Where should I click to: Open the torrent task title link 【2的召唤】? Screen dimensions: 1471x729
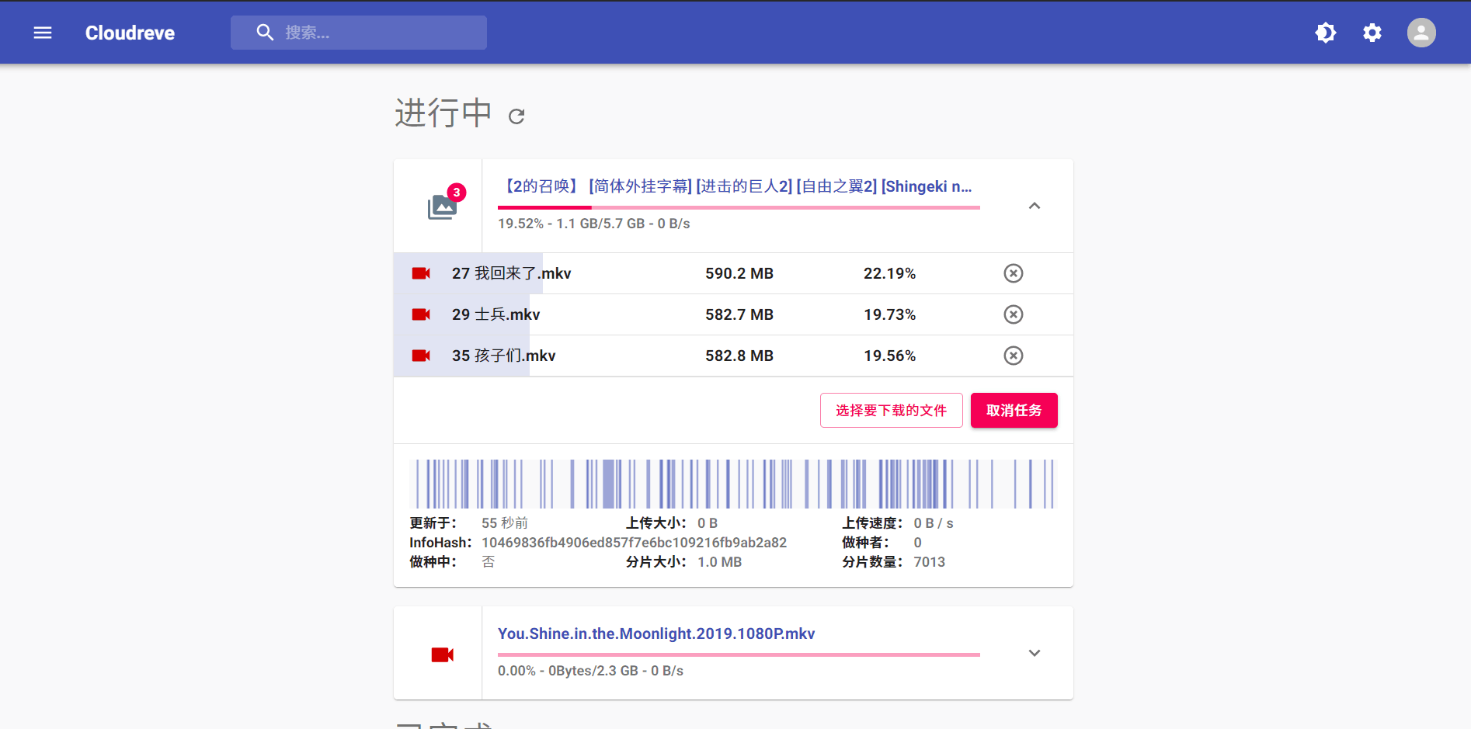tap(540, 186)
